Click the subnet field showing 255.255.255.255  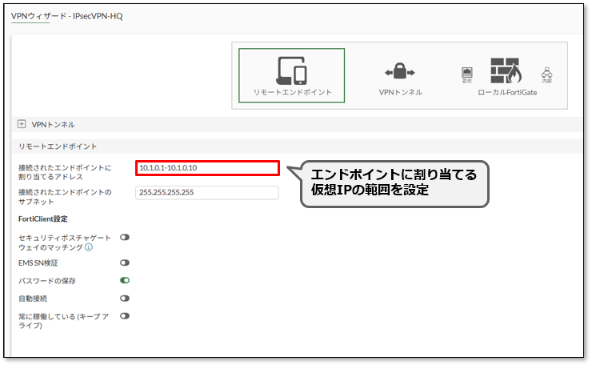207,192
